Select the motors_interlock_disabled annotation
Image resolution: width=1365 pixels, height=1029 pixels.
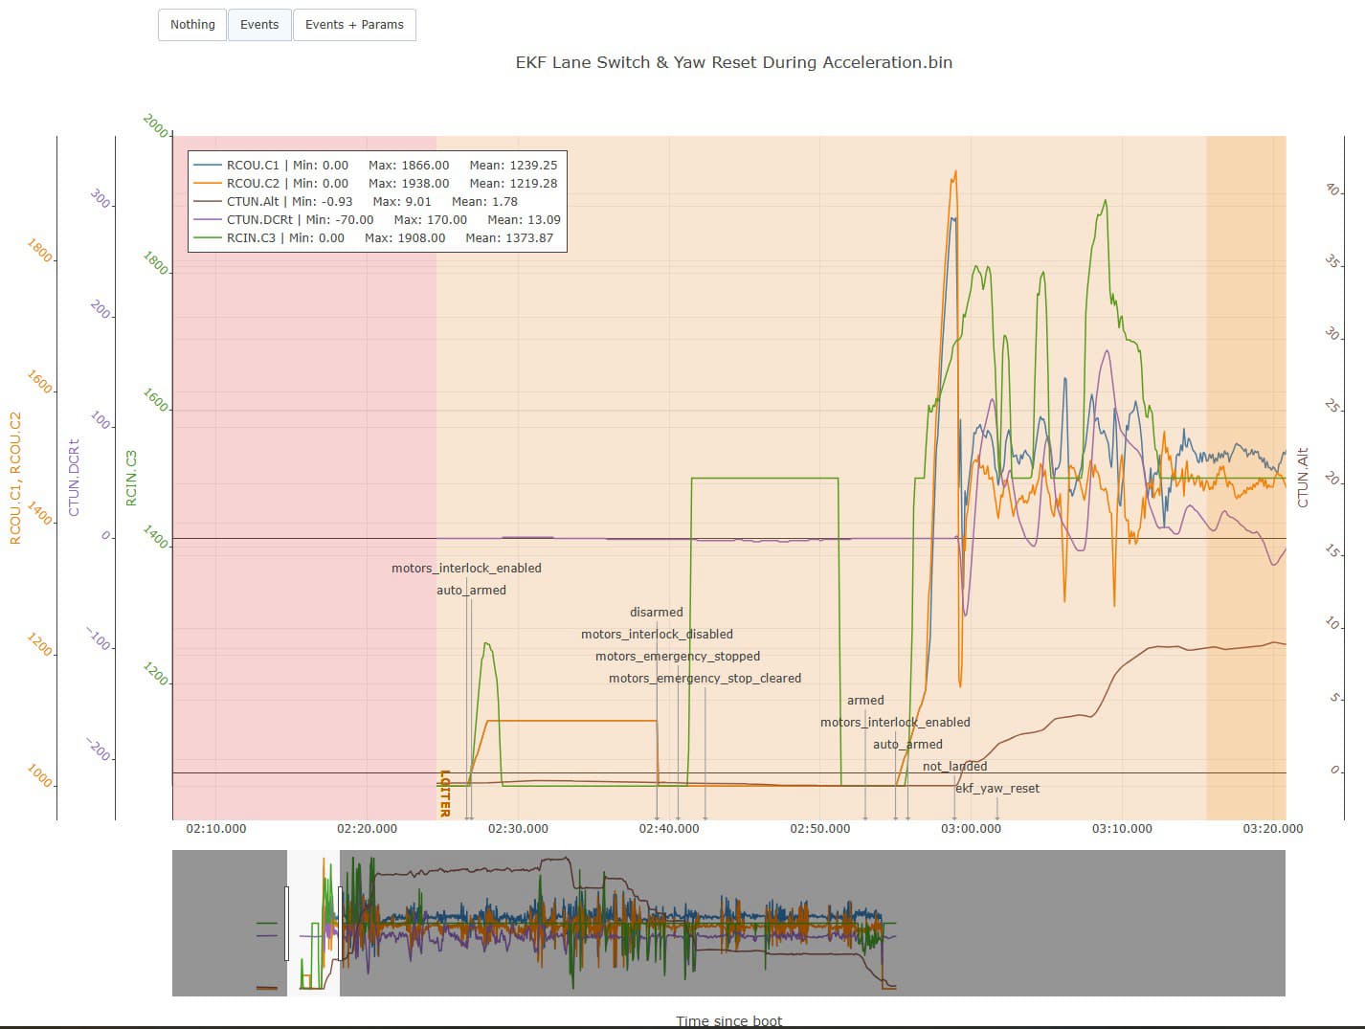657,635
